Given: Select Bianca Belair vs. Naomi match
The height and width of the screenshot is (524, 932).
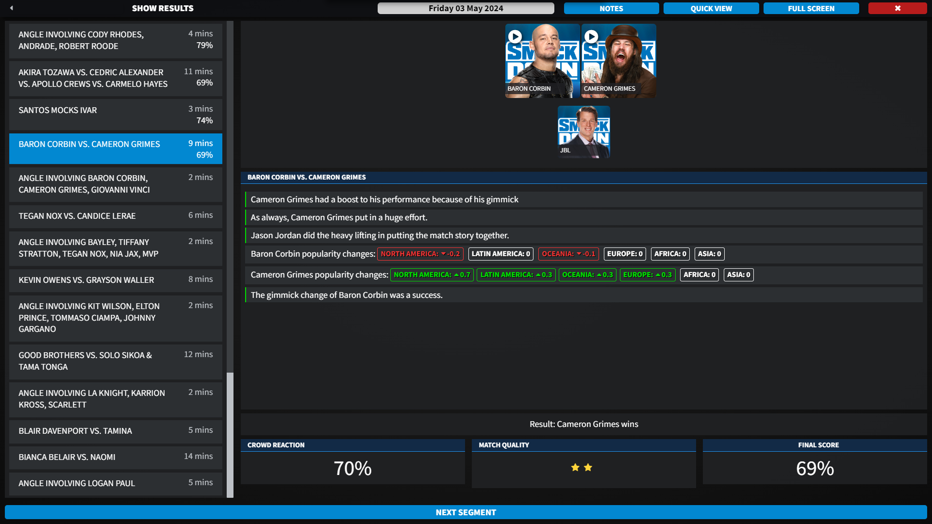Looking at the screenshot, I should (116, 458).
